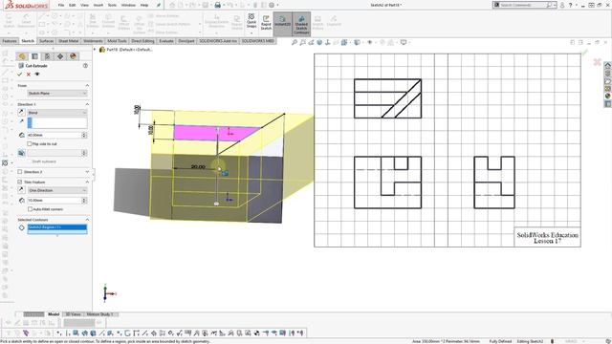Collapse the Thin Feature section

pos(87,183)
